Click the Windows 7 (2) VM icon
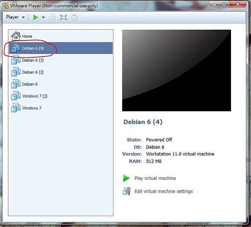The height and width of the screenshot is (227, 251). point(16,96)
